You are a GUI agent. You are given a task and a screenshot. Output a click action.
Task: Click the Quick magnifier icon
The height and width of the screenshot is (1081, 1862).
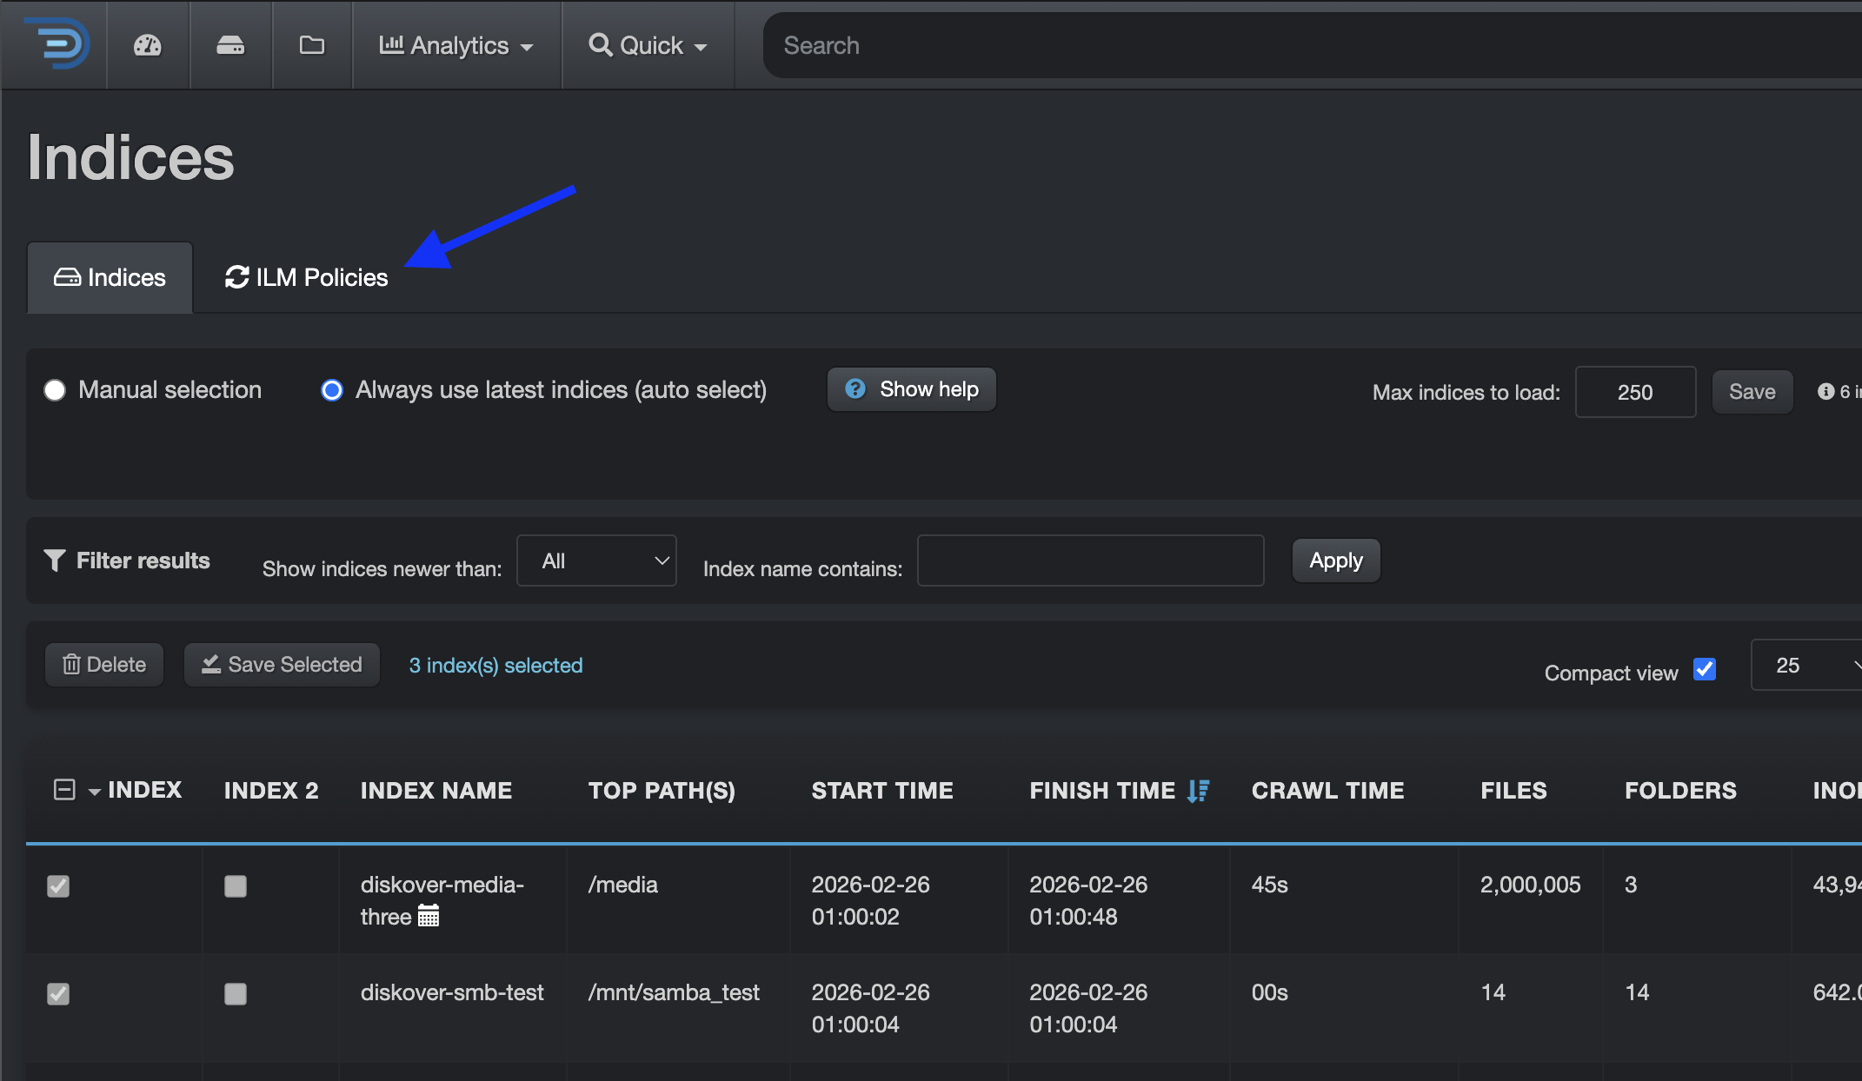(x=601, y=44)
